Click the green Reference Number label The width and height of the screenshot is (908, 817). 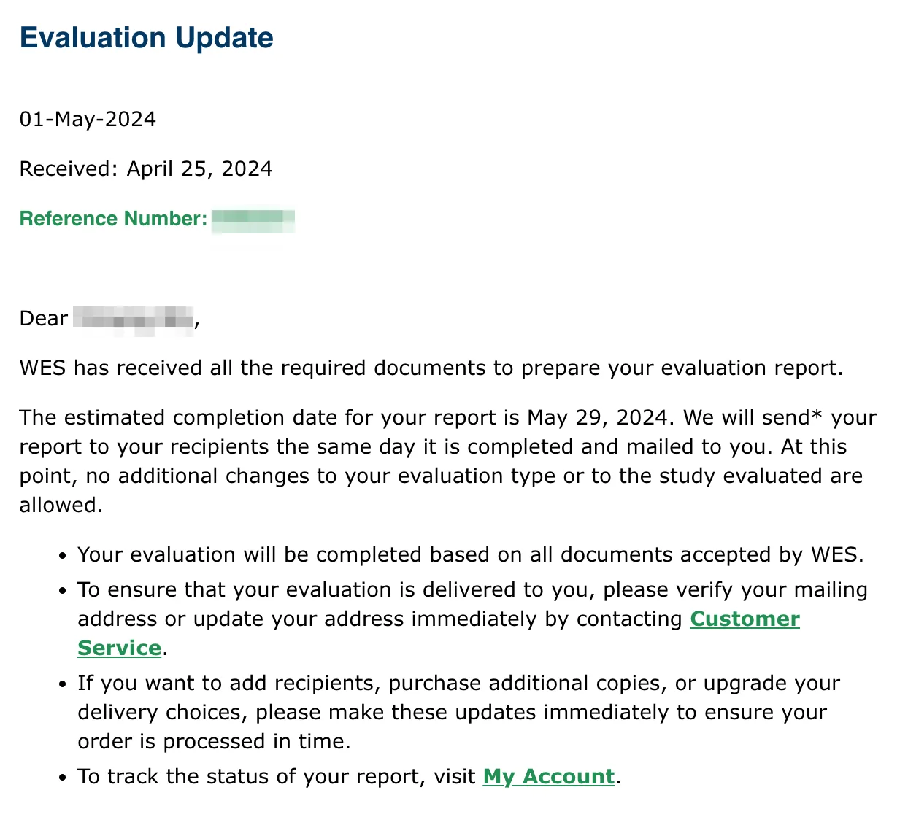(114, 219)
